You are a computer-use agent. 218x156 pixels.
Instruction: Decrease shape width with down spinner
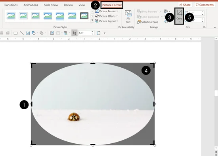coord(203,21)
